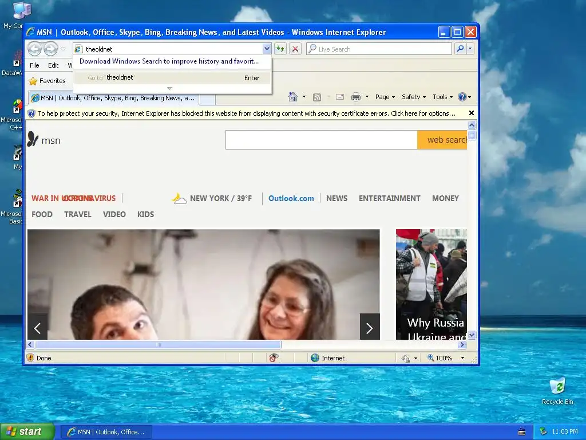Expand autocomplete list with down chevron
Viewport: 586px width, 440px height.
(x=169, y=89)
